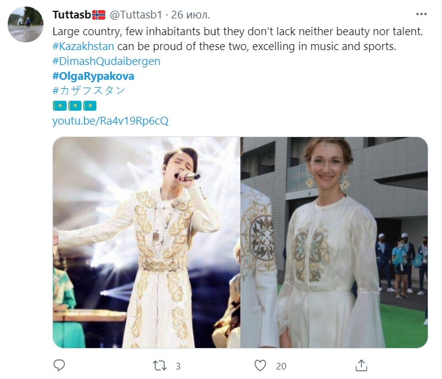Image resolution: width=442 pixels, height=379 pixels.
Task: Open the share menu icon
Action: [361, 365]
